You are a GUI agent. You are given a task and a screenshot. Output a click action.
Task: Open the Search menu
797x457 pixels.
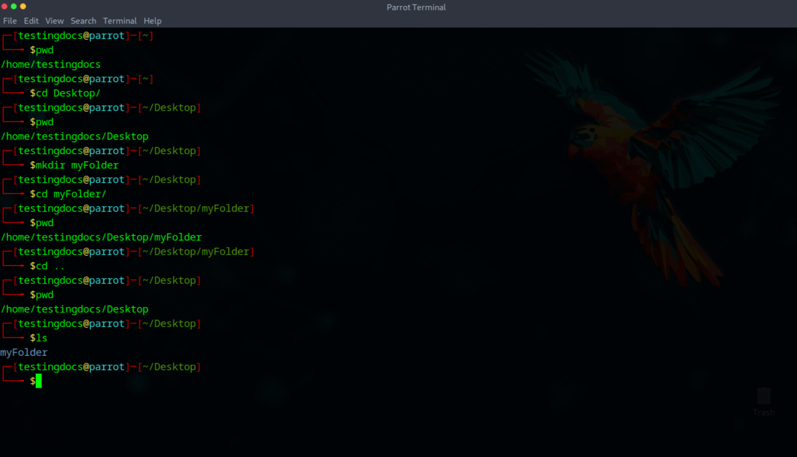(x=83, y=21)
